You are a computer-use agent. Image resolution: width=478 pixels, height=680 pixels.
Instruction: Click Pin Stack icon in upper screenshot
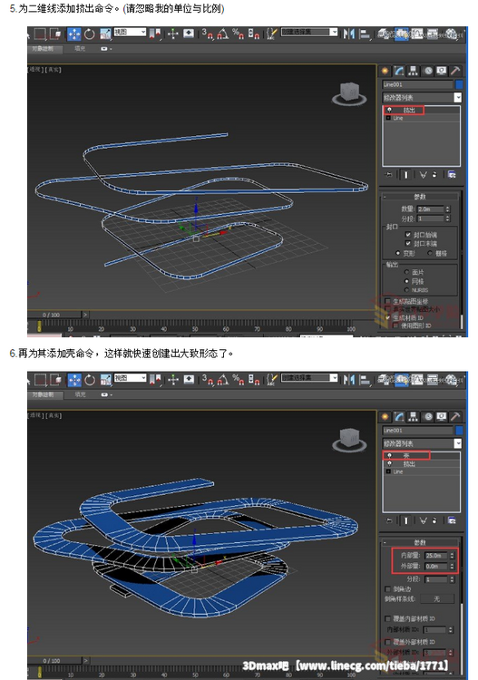point(388,174)
